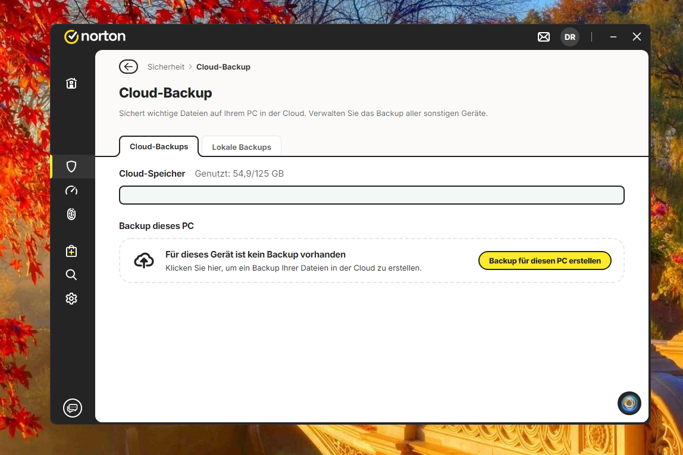The width and height of the screenshot is (683, 455).
Task: Click the Cloud-Speicher usage bar
Action: pyautogui.click(x=371, y=195)
